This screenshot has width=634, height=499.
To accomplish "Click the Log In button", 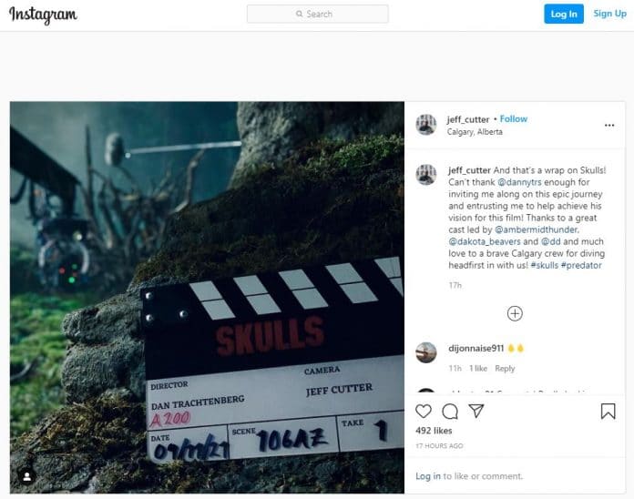I will coord(564,14).
